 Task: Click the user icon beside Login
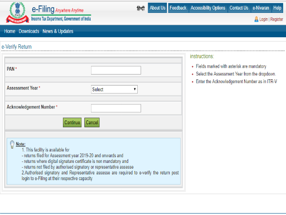(256, 20)
